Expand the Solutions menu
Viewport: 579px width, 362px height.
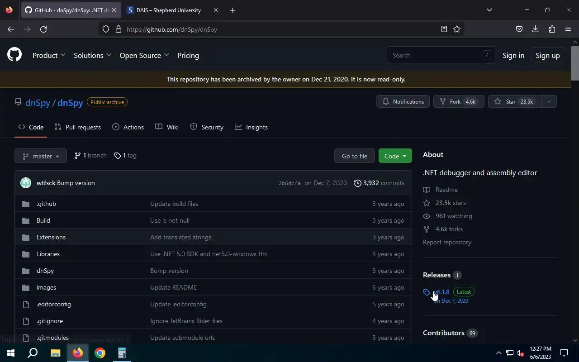point(92,55)
